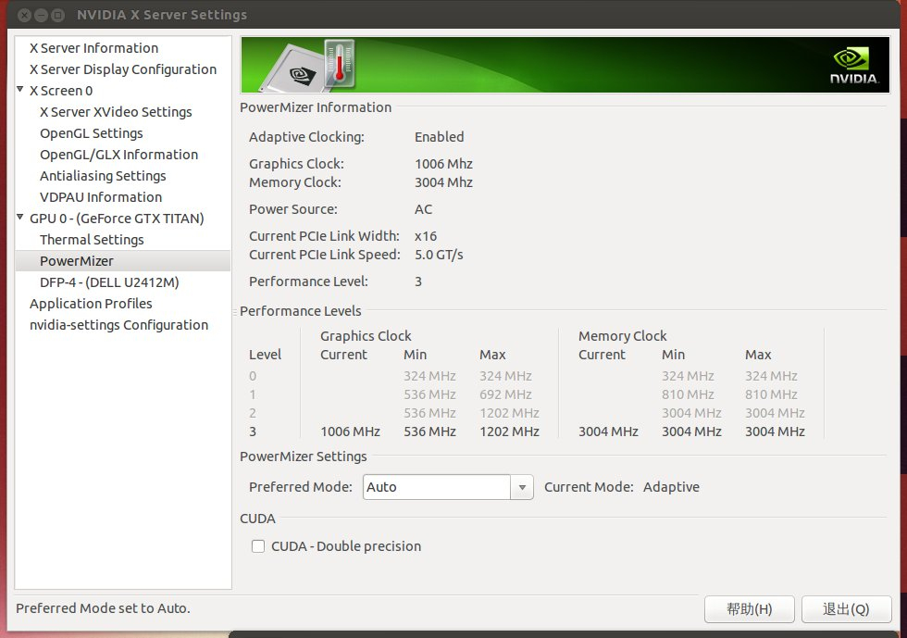Viewport: 907px width, 638px height.
Task: Select X Screen 0 in sidebar
Action: click(61, 91)
